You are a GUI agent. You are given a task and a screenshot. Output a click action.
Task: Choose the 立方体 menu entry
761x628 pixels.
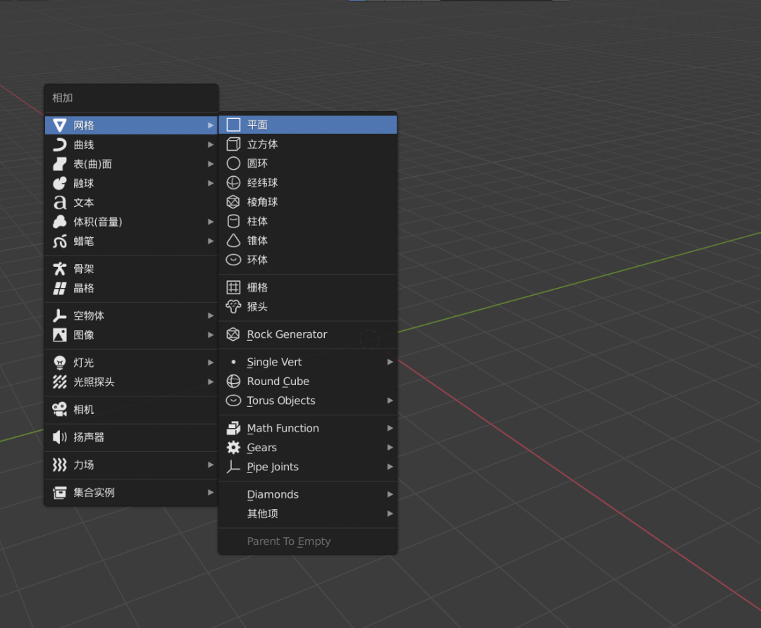tap(308, 144)
